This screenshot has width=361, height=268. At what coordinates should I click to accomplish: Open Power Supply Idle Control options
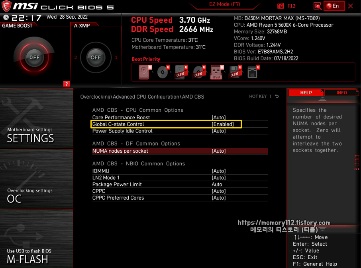coord(180,131)
